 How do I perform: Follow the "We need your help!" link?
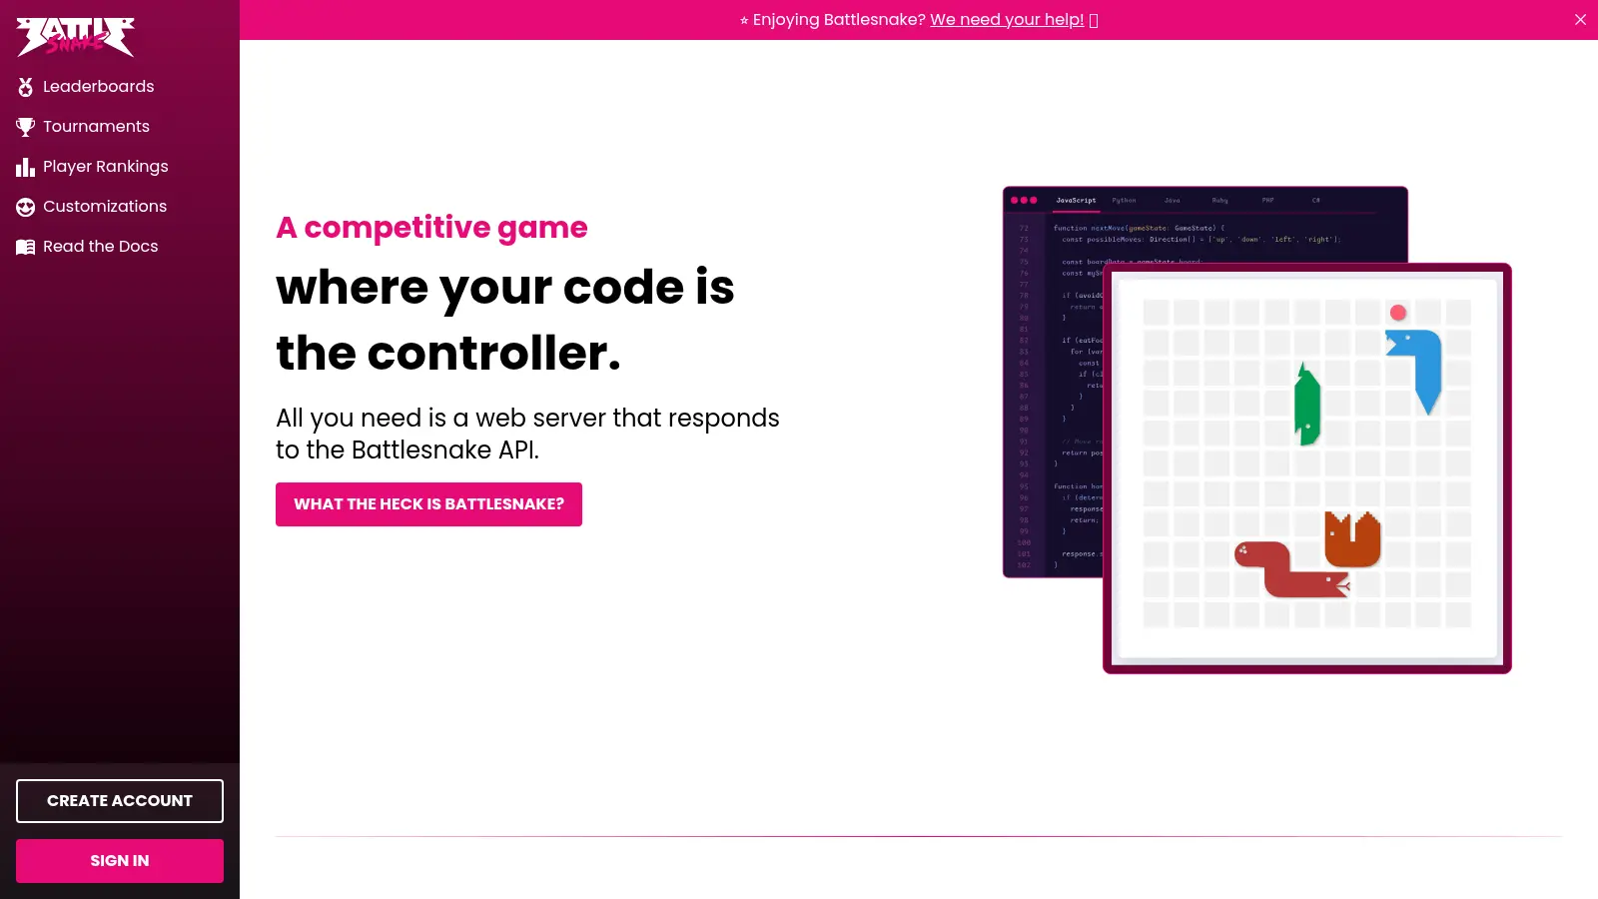tap(1007, 20)
